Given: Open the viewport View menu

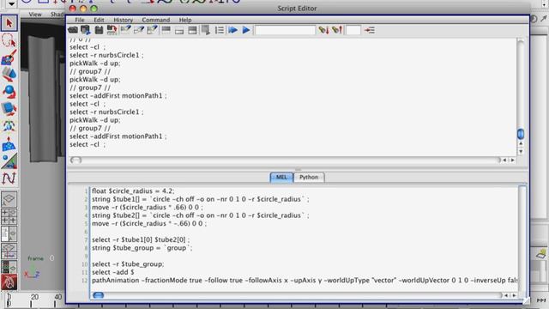Looking at the screenshot, I should pyautogui.click(x=35, y=15).
